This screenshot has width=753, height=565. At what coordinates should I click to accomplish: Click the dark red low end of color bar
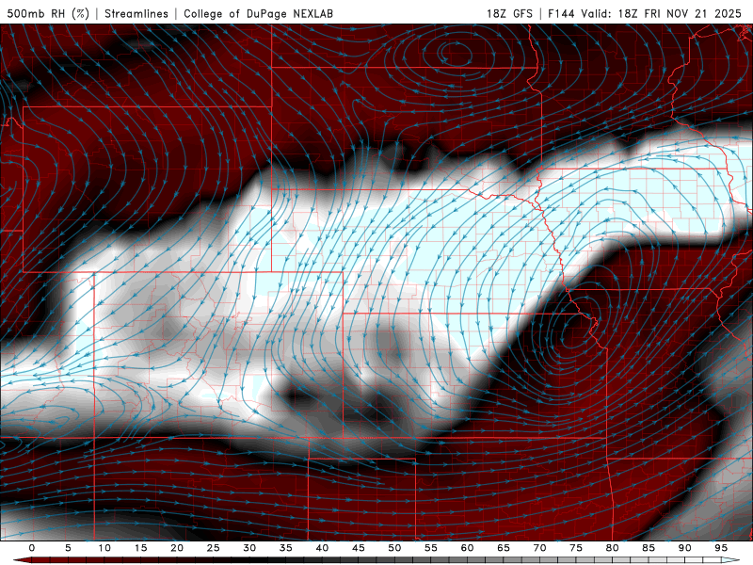22,560
